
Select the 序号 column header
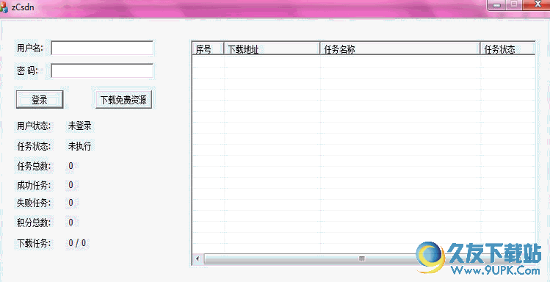tap(208, 49)
